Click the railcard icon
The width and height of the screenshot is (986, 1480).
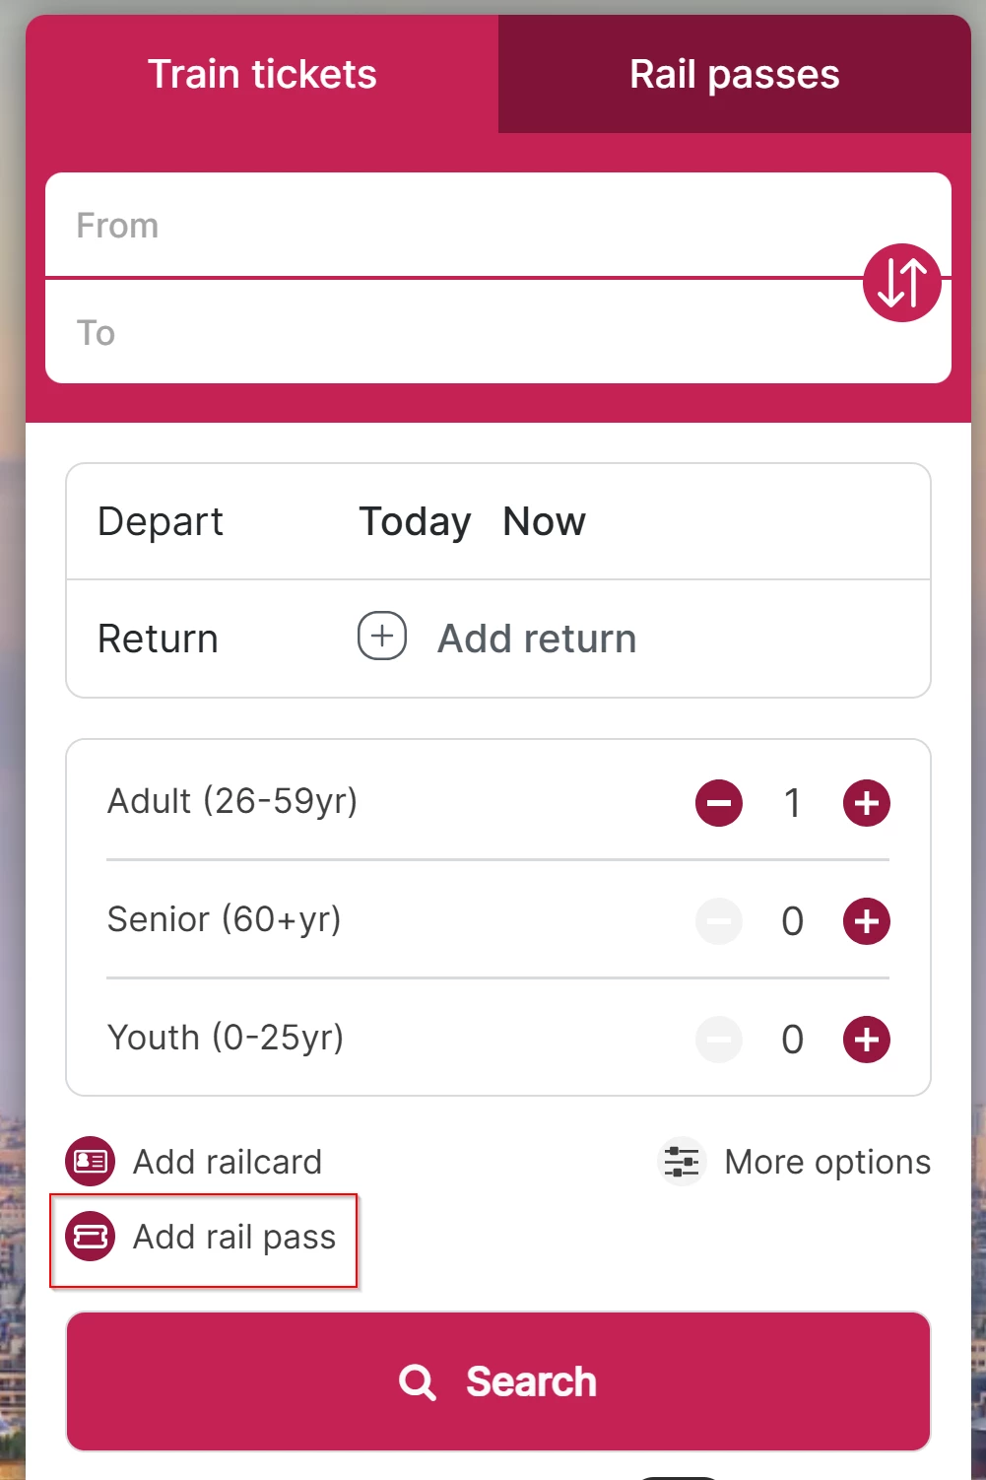pos(91,1162)
